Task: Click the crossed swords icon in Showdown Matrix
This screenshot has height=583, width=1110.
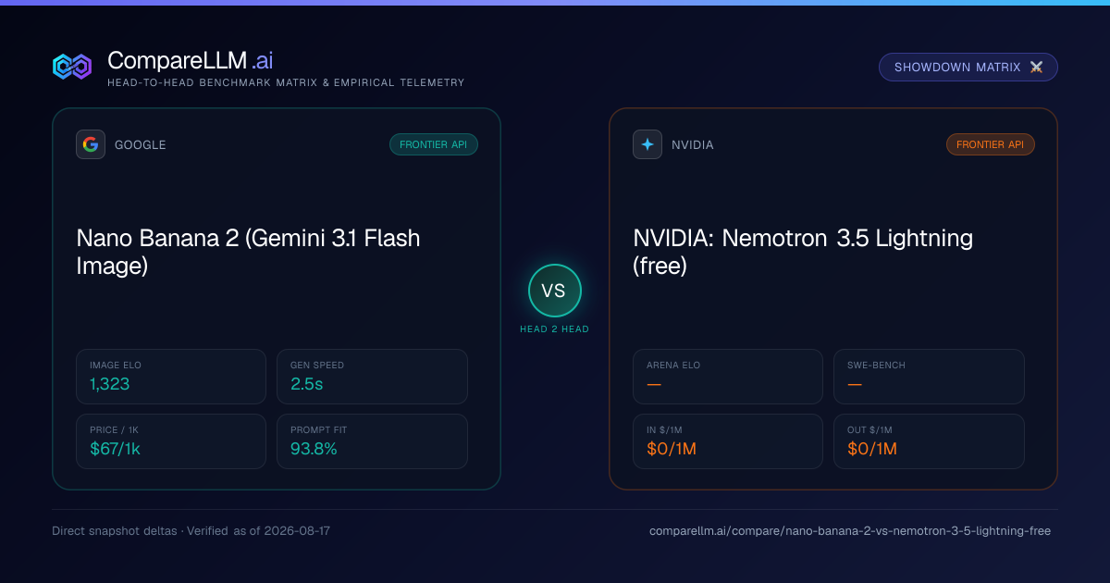Action: click(x=1036, y=68)
